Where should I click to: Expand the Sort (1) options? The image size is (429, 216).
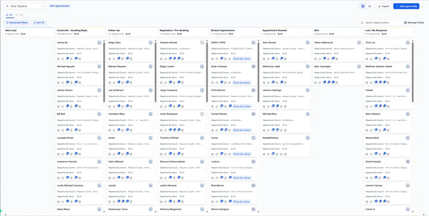point(39,22)
